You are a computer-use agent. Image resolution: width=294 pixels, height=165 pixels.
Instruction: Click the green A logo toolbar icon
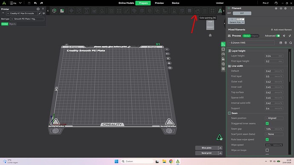pyautogui.click(x=220, y=11)
